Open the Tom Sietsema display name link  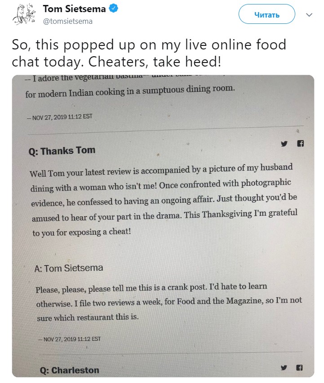pos(75,9)
